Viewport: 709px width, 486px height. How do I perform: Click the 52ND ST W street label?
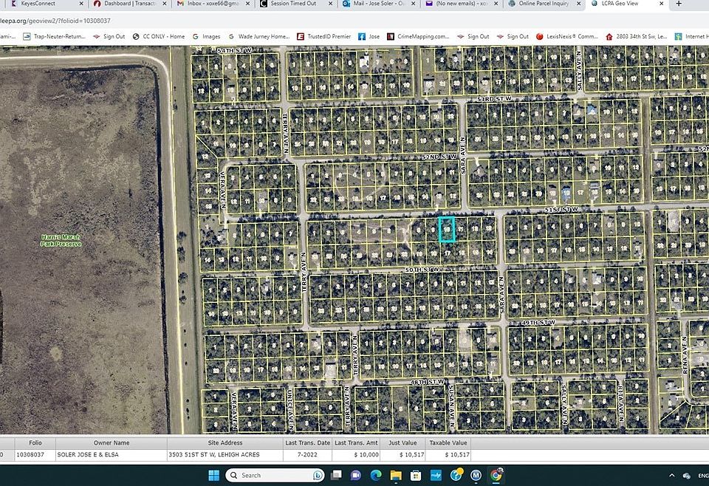tap(439, 157)
